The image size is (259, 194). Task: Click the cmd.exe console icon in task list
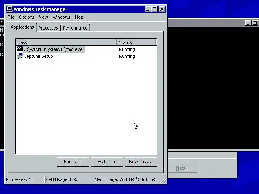(x=20, y=48)
